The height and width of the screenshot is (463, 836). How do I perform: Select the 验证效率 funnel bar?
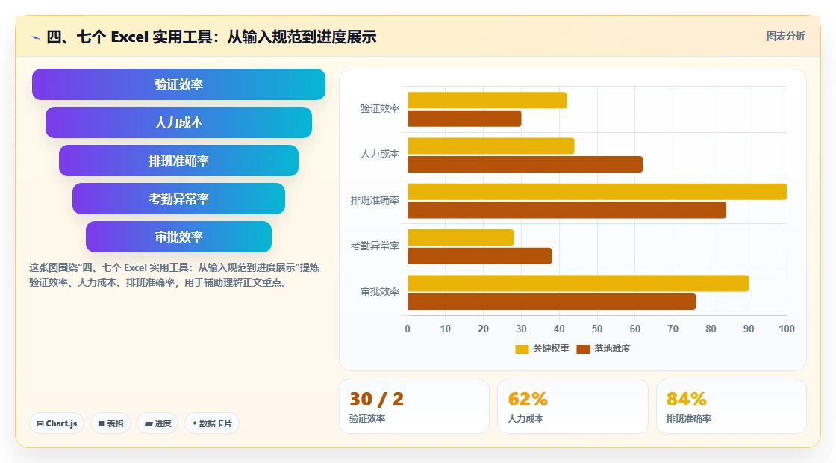(178, 84)
